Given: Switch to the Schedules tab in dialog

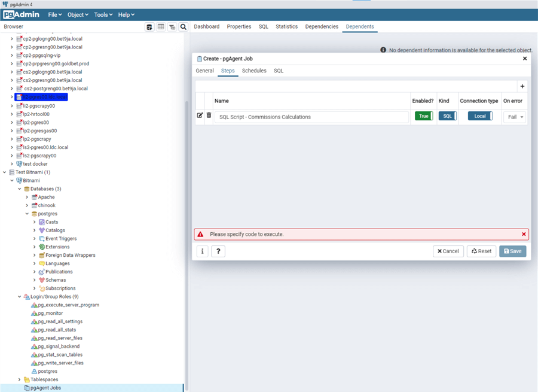Looking at the screenshot, I should click(x=254, y=71).
